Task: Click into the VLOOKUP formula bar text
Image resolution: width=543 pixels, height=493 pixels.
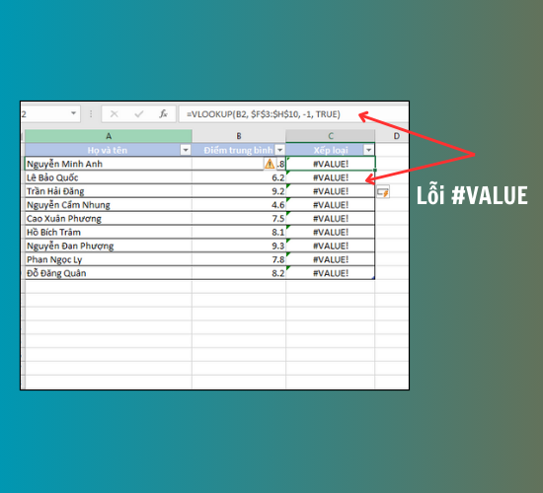Action: coord(264,114)
